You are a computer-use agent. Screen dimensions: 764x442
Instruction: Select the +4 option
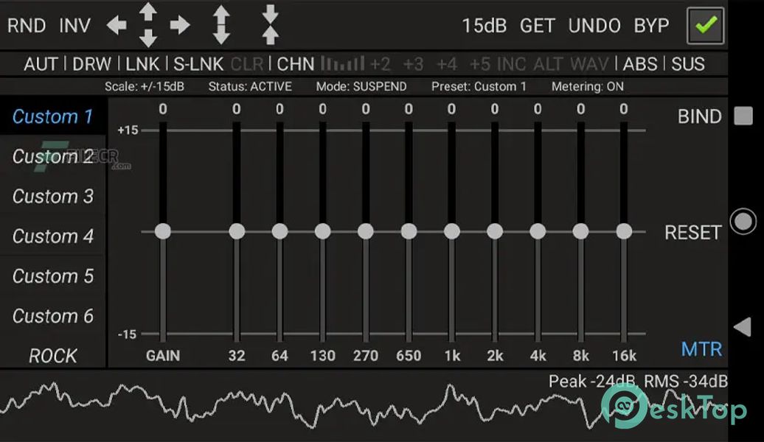(x=447, y=64)
